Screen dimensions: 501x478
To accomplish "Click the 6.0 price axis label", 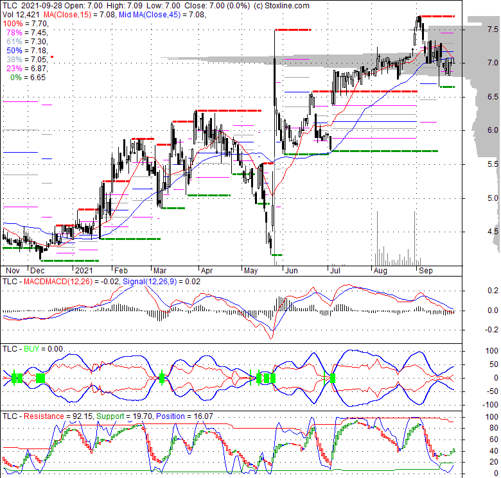I will coord(493,130).
